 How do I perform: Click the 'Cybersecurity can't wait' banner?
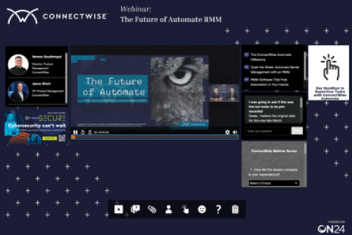coord(36,128)
